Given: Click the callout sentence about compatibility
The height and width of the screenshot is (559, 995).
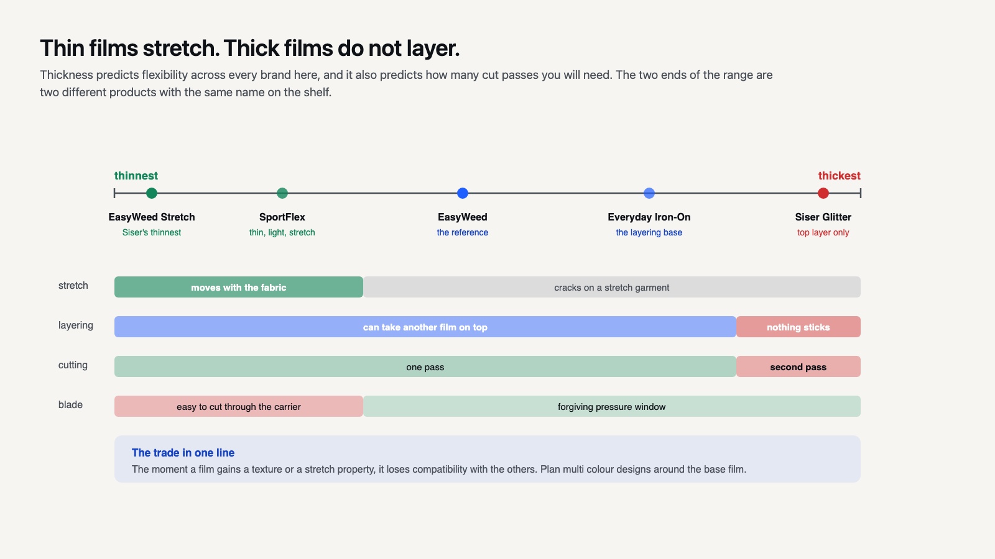Looking at the screenshot, I should point(439,469).
